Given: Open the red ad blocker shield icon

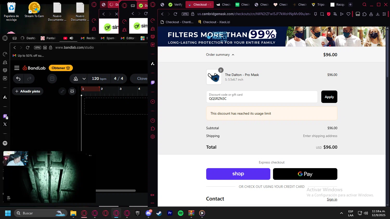Looking at the screenshot, I should coord(329,14).
